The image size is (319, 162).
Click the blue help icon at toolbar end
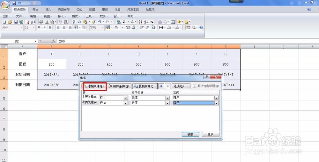pos(201,27)
